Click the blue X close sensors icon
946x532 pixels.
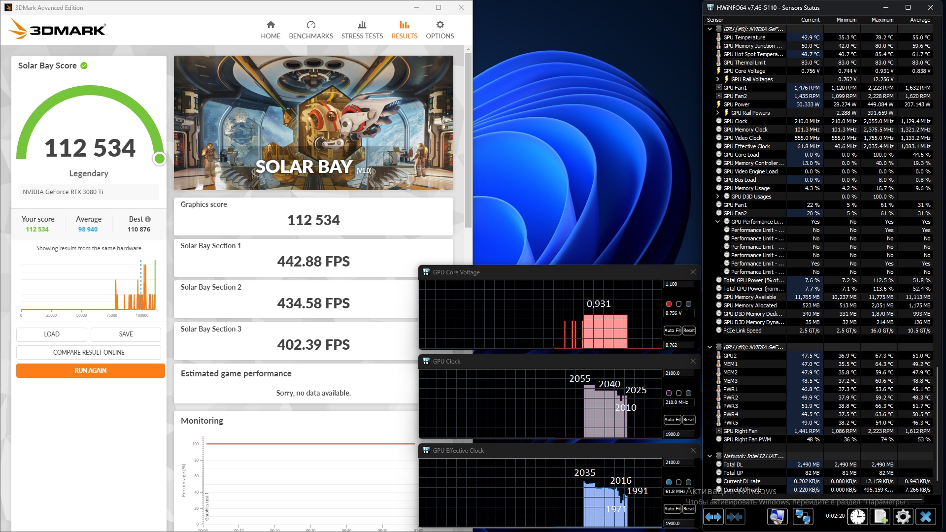click(926, 517)
